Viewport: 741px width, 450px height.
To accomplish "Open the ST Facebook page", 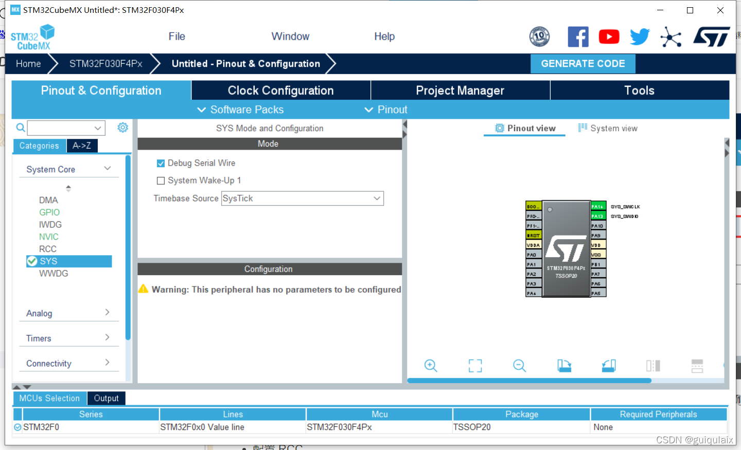I will click(578, 37).
